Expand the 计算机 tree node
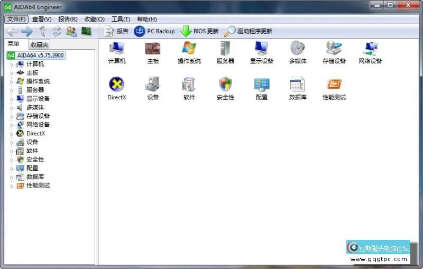This screenshot has width=423, height=269. tap(12, 64)
